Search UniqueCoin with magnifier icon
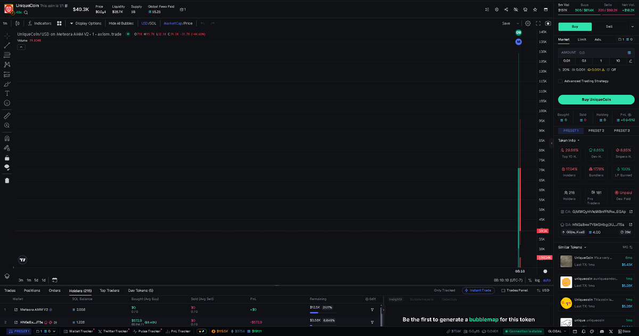The image size is (639, 336). coord(26,12)
